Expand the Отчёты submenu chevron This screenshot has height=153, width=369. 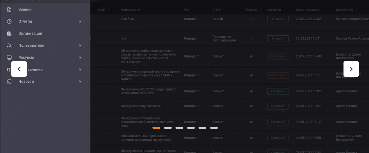point(80,22)
